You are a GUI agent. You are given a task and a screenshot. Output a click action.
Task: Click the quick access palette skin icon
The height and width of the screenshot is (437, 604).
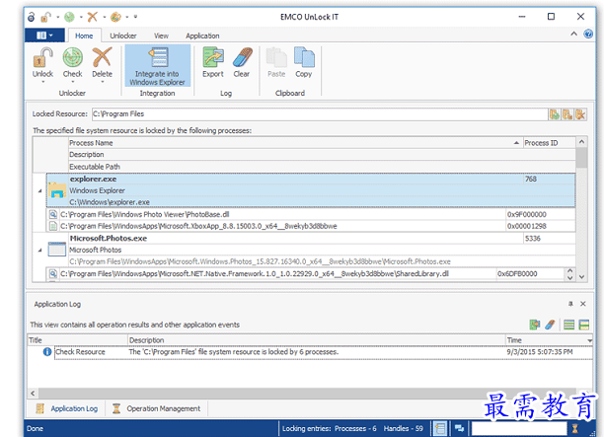click(x=115, y=17)
